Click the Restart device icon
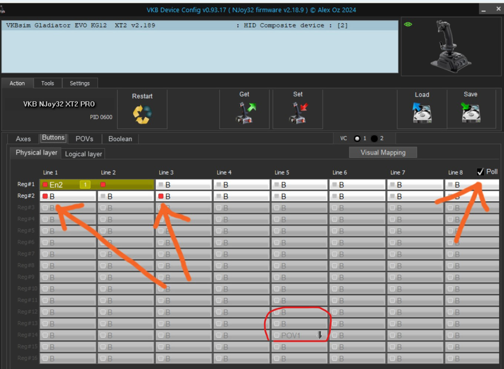The width and height of the screenshot is (504, 369). click(142, 115)
